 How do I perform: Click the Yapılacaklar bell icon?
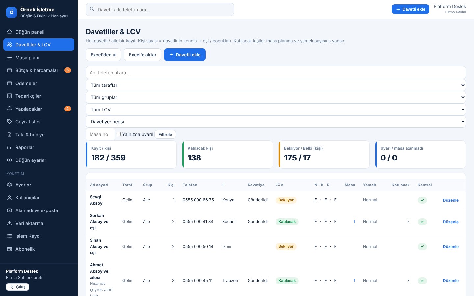click(x=10, y=109)
